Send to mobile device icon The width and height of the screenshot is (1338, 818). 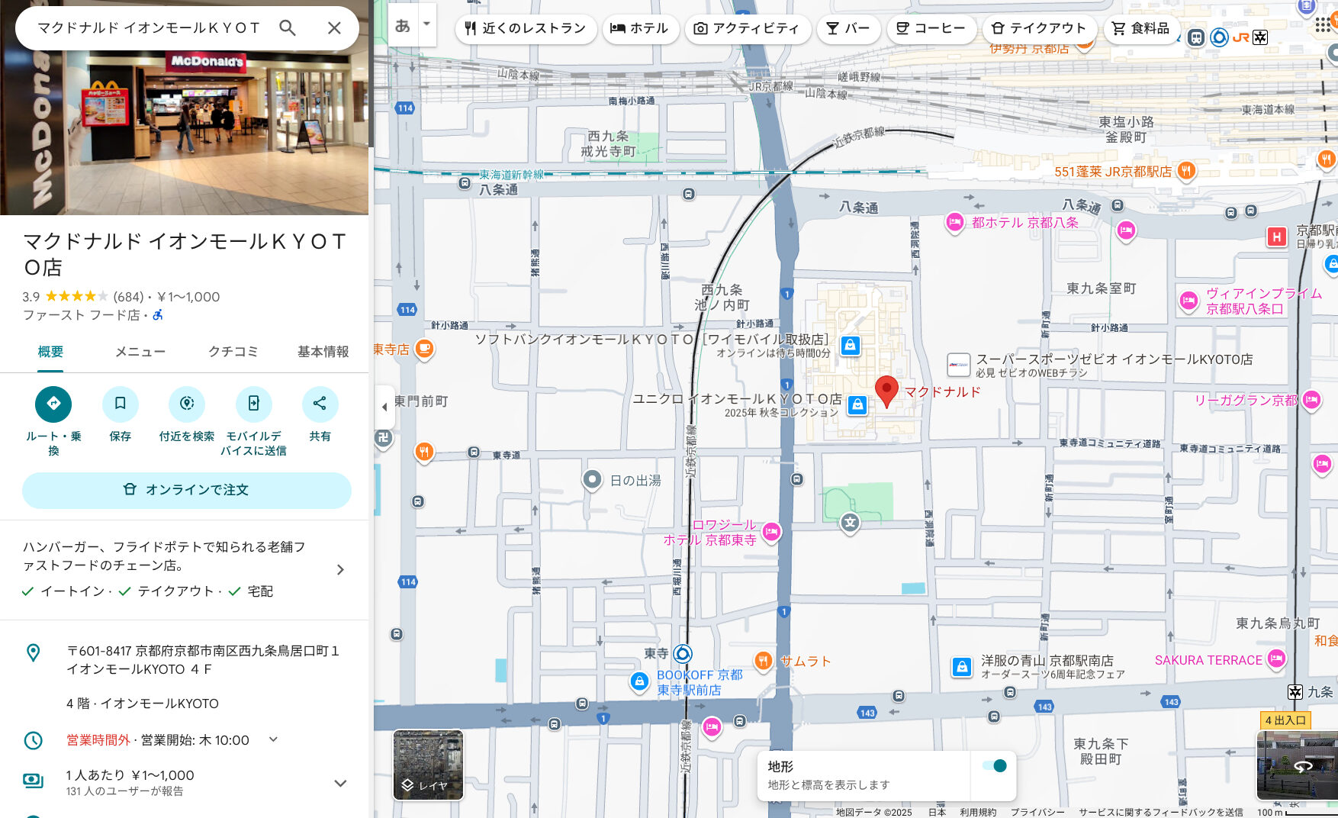pyautogui.click(x=253, y=404)
